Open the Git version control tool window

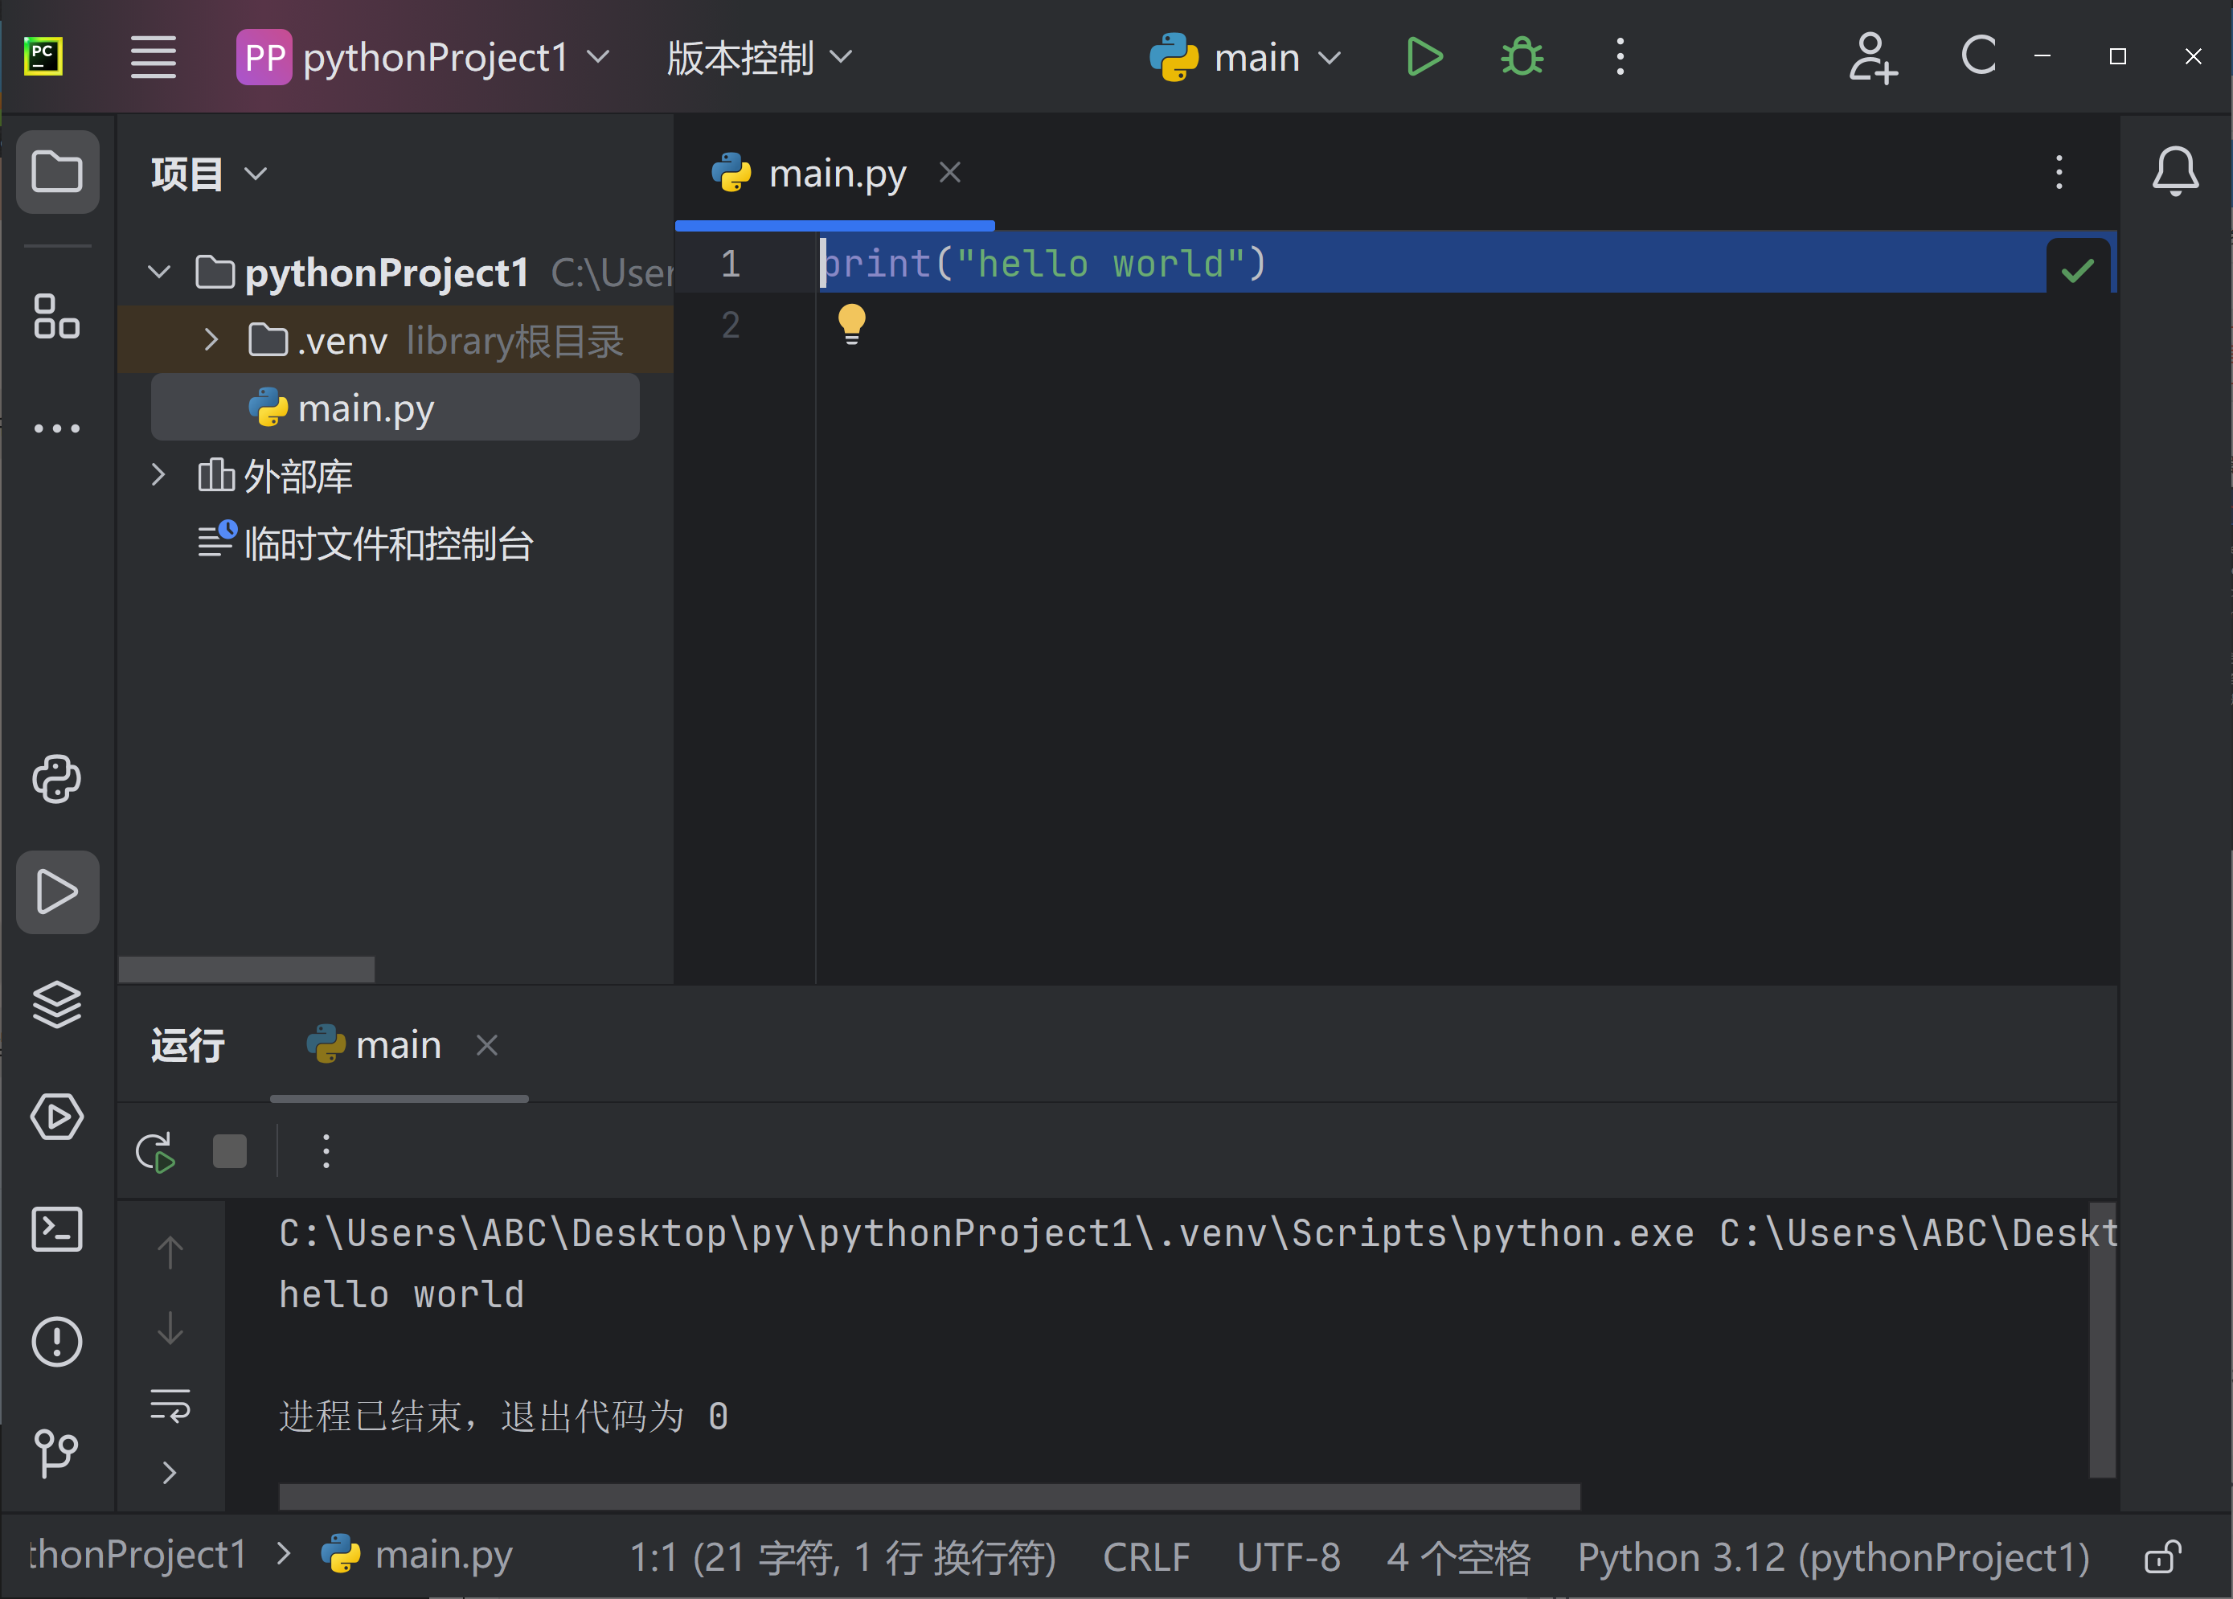tap(57, 1453)
